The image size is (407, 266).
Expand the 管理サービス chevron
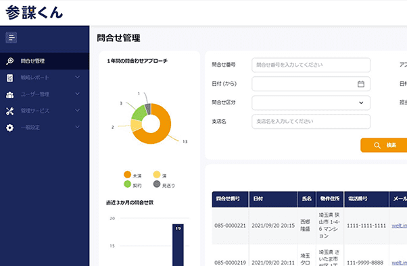pyautogui.click(x=77, y=111)
